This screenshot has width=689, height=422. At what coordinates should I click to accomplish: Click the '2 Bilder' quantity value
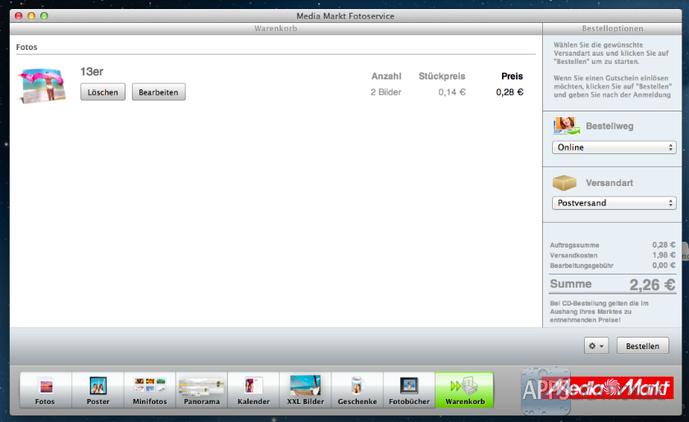tap(386, 93)
